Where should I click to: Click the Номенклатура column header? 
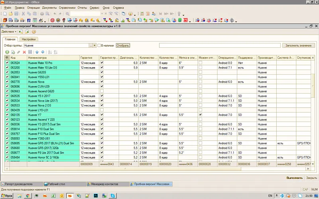pyautogui.click(x=53, y=58)
